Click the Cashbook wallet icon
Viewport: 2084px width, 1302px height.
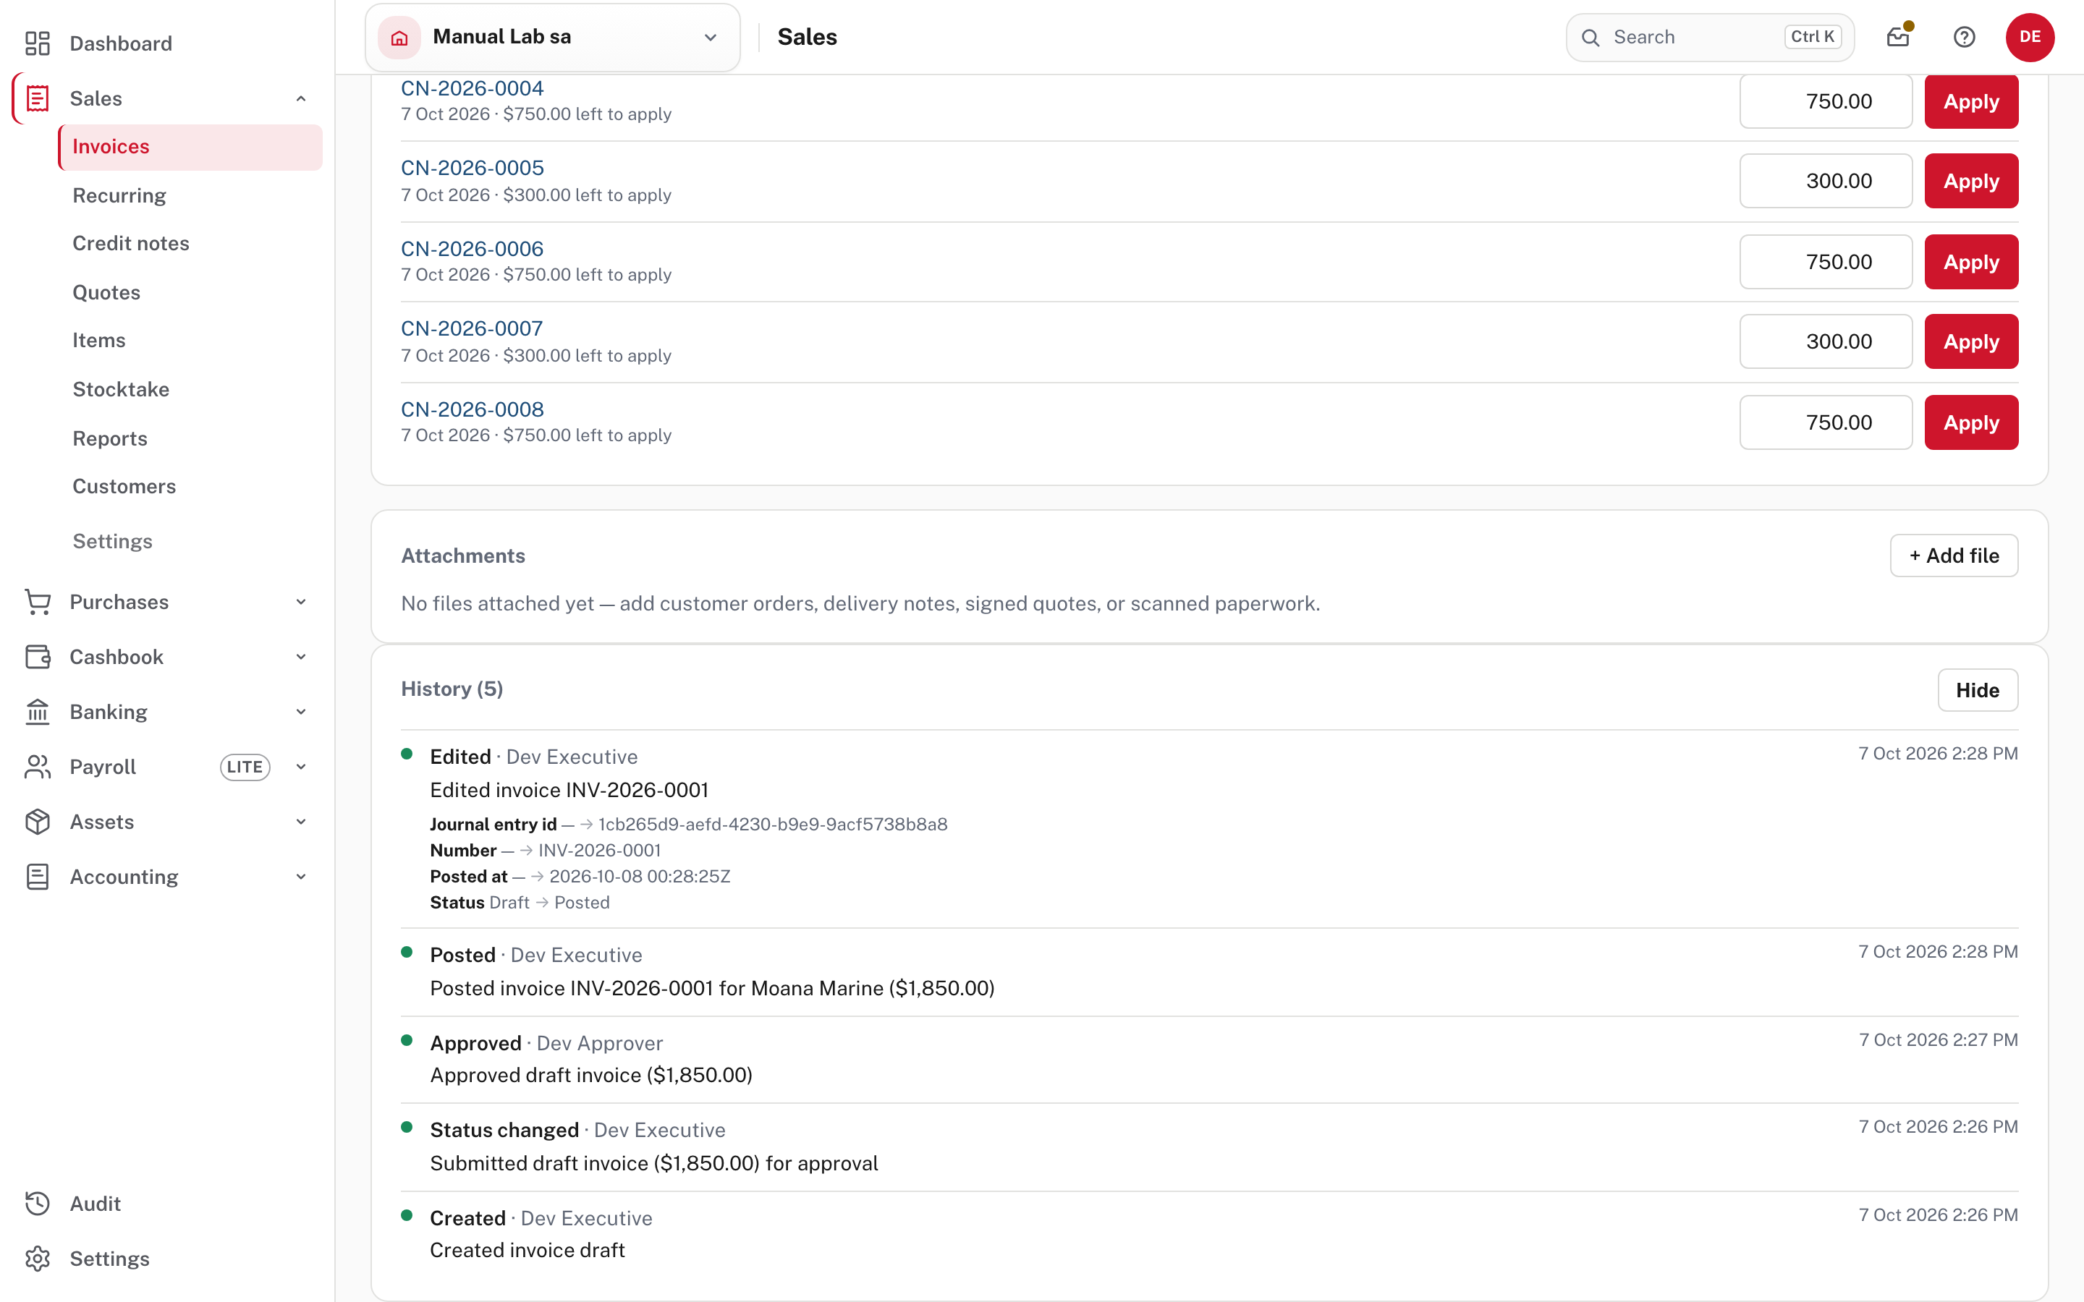click(x=37, y=656)
